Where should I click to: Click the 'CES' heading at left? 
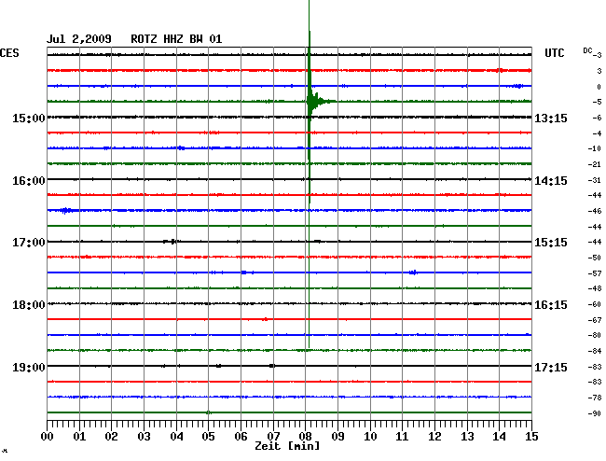(9, 53)
